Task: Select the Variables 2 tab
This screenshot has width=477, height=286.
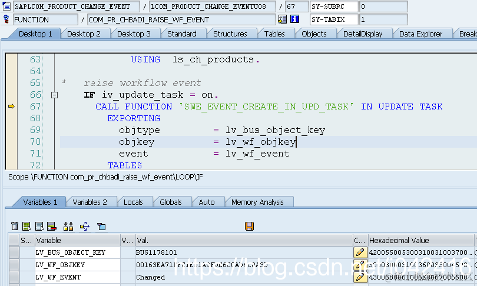Action: pos(90,202)
